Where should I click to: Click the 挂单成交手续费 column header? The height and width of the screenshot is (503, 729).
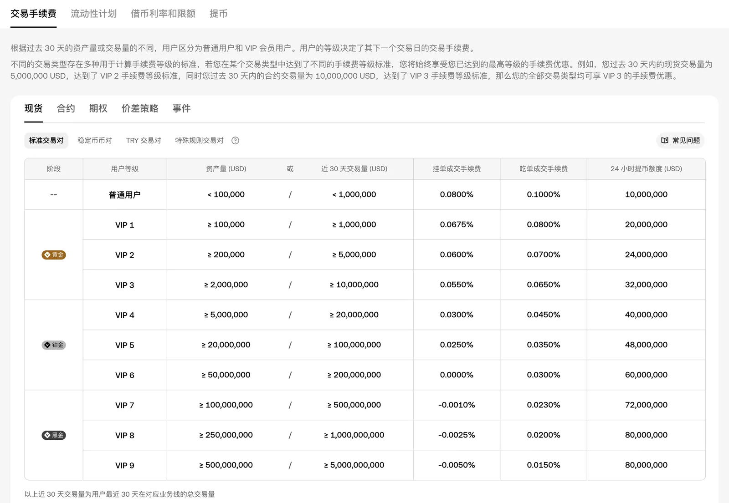[x=457, y=169]
